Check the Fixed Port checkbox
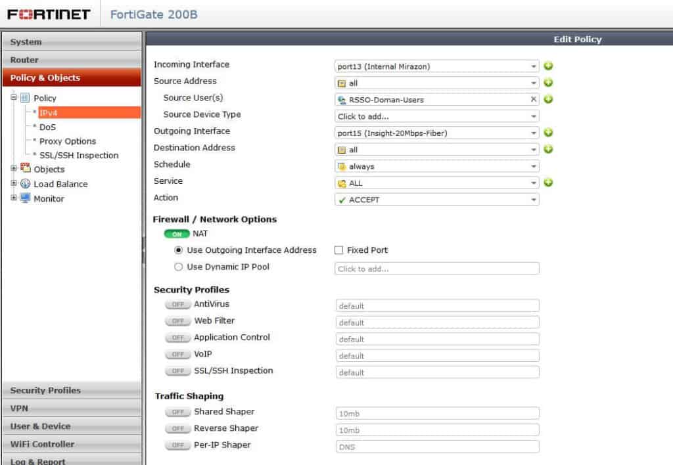The height and width of the screenshot is (465, 673). point(338,250)
